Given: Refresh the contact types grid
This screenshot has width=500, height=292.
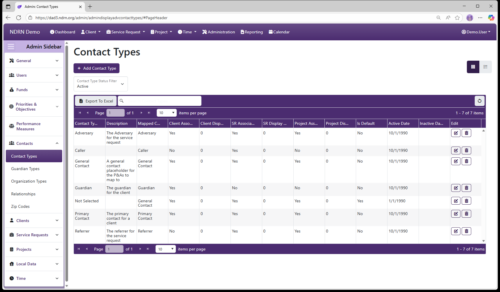Looking at the screenshot, I should pos(480,101).
